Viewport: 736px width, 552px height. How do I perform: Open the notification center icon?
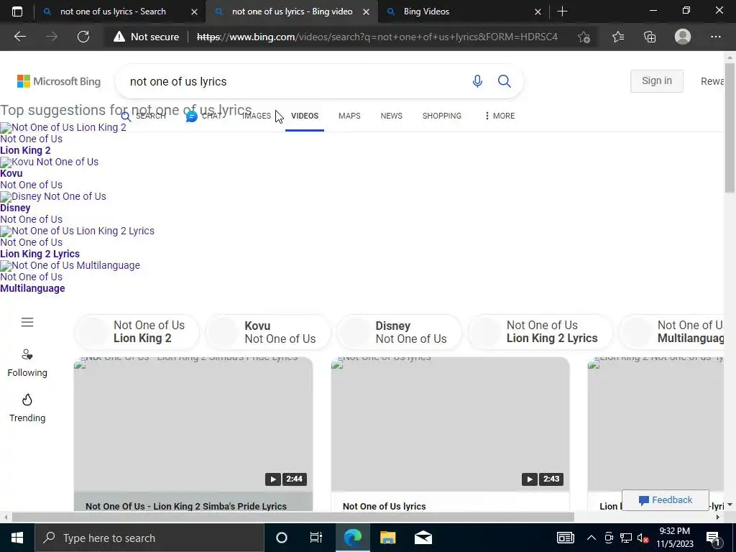pyautogui.click(x=714, y=538)
